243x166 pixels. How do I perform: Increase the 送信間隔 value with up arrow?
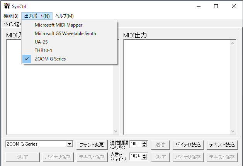pyautogui.click(x=144, y=143)
